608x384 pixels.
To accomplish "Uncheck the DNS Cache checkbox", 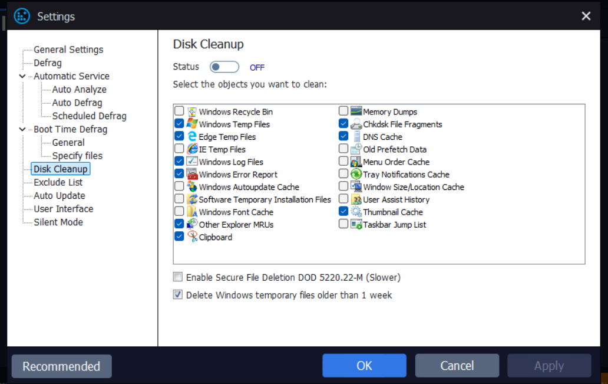I will [343, 137].
